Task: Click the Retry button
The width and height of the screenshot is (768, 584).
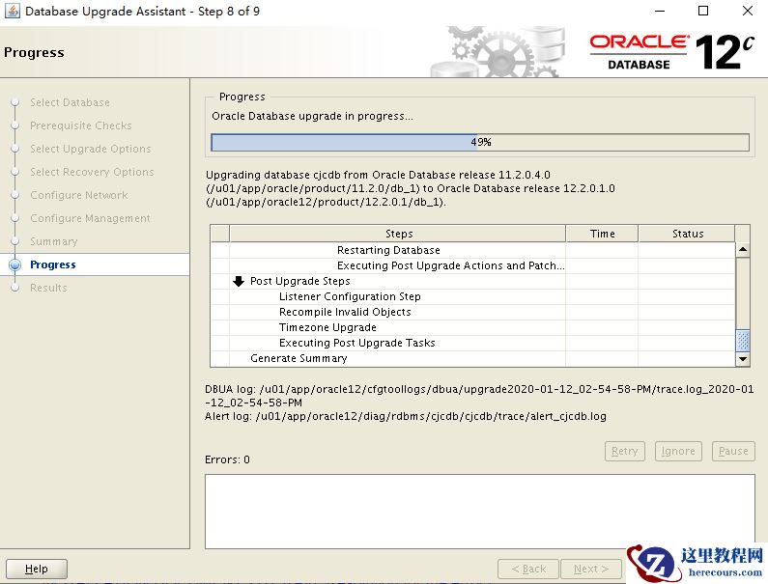Action: click(625, 451)
